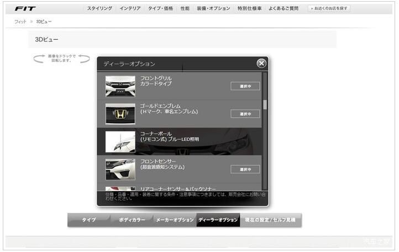The image size is (399, 252).
Task: Click the フロントセンサー 超音波感知システム label
Action: click(162, 164)
